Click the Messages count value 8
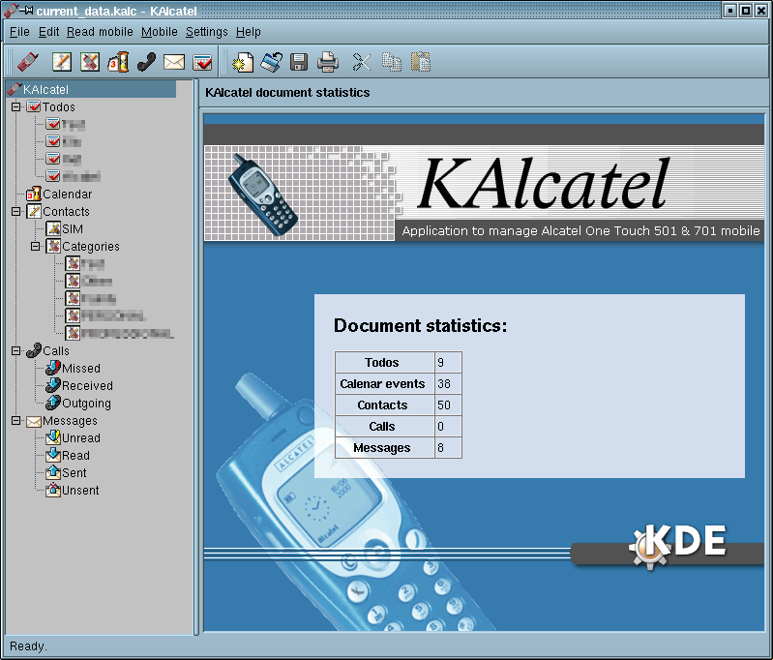773x660 pixels. tap(441, 447)
